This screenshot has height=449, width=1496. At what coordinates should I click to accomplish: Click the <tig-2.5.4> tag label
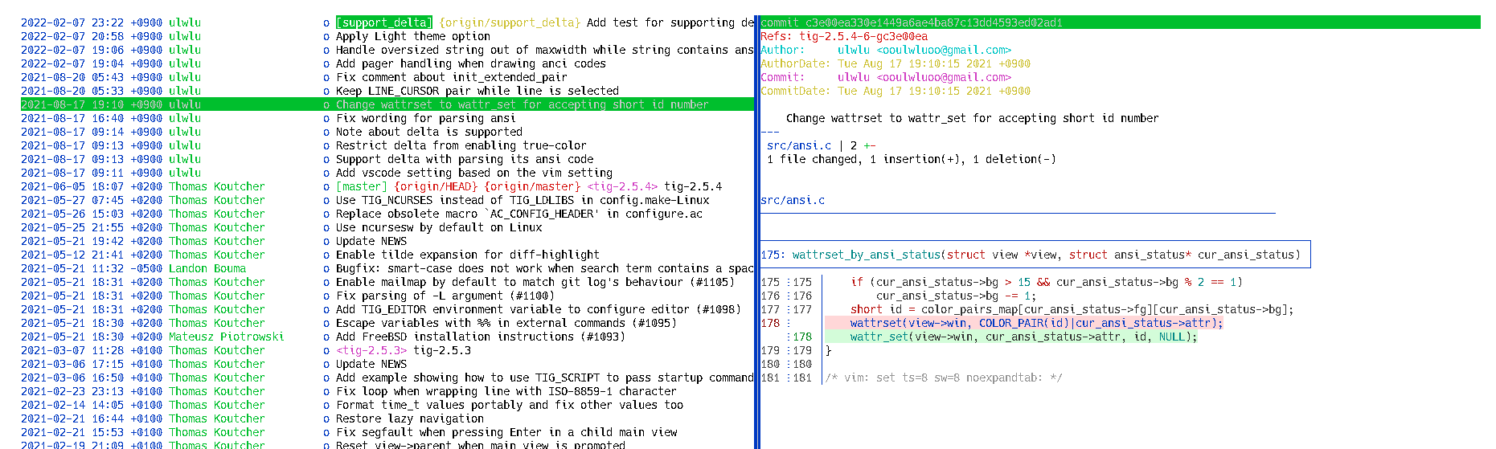(622, 186)
